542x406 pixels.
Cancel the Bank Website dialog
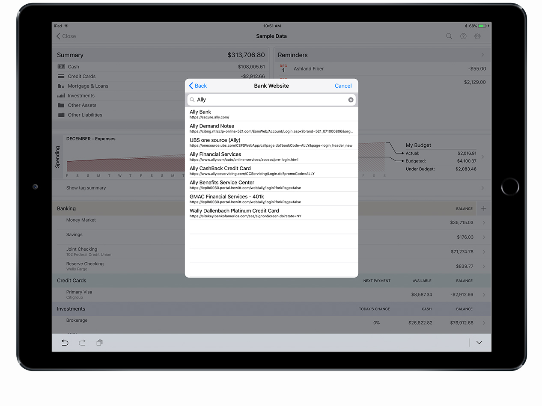point(343,86)
